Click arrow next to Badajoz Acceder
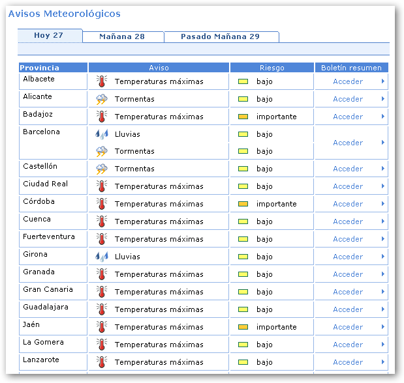This screenshot has width=404, height=383. coord(383,117)
